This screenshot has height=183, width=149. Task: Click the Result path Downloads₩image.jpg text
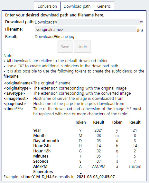click(x=54, y=37)
